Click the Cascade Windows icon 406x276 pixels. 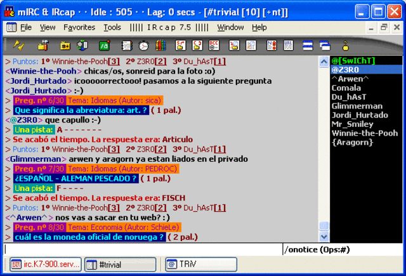pyautogui.click(x=325, y=46)
